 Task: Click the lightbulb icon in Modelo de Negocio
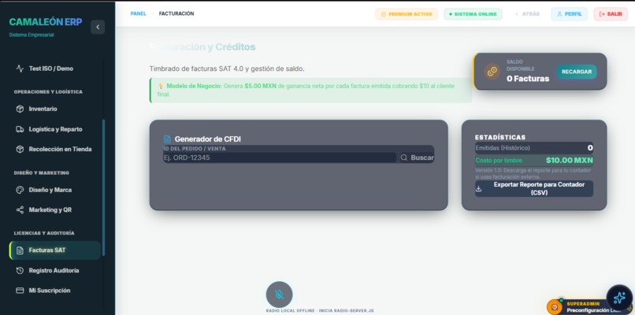pos(161,87)
